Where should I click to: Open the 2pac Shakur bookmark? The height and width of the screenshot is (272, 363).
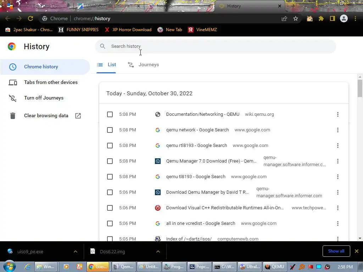pyautogui.click(x=29, y=30)
